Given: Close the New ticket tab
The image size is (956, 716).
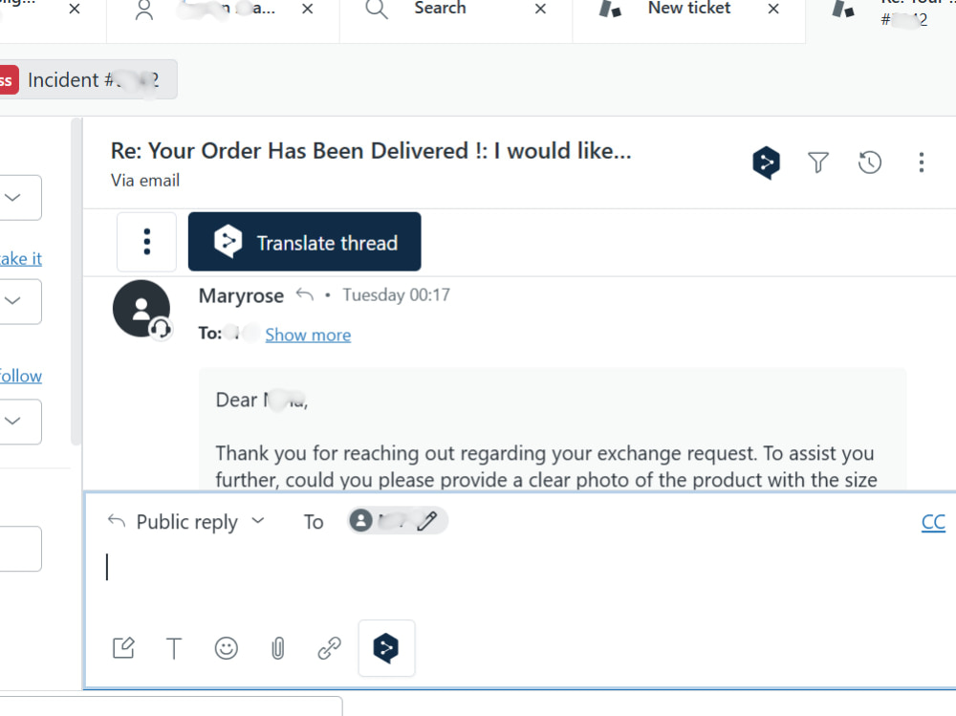Looking at the screenshot, I should pos(773,9).
